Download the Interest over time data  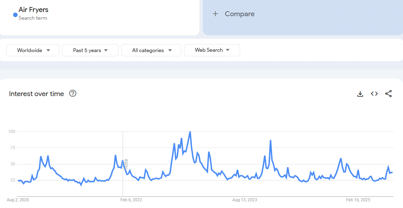(x=360, y=94)
